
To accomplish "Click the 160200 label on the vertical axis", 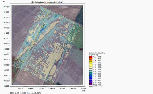I will 6,86.
